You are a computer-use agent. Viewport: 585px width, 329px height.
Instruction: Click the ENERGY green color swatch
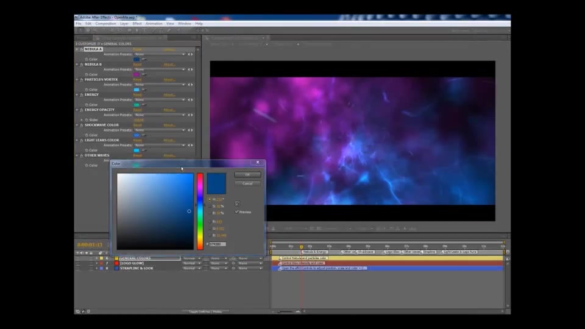136,105
